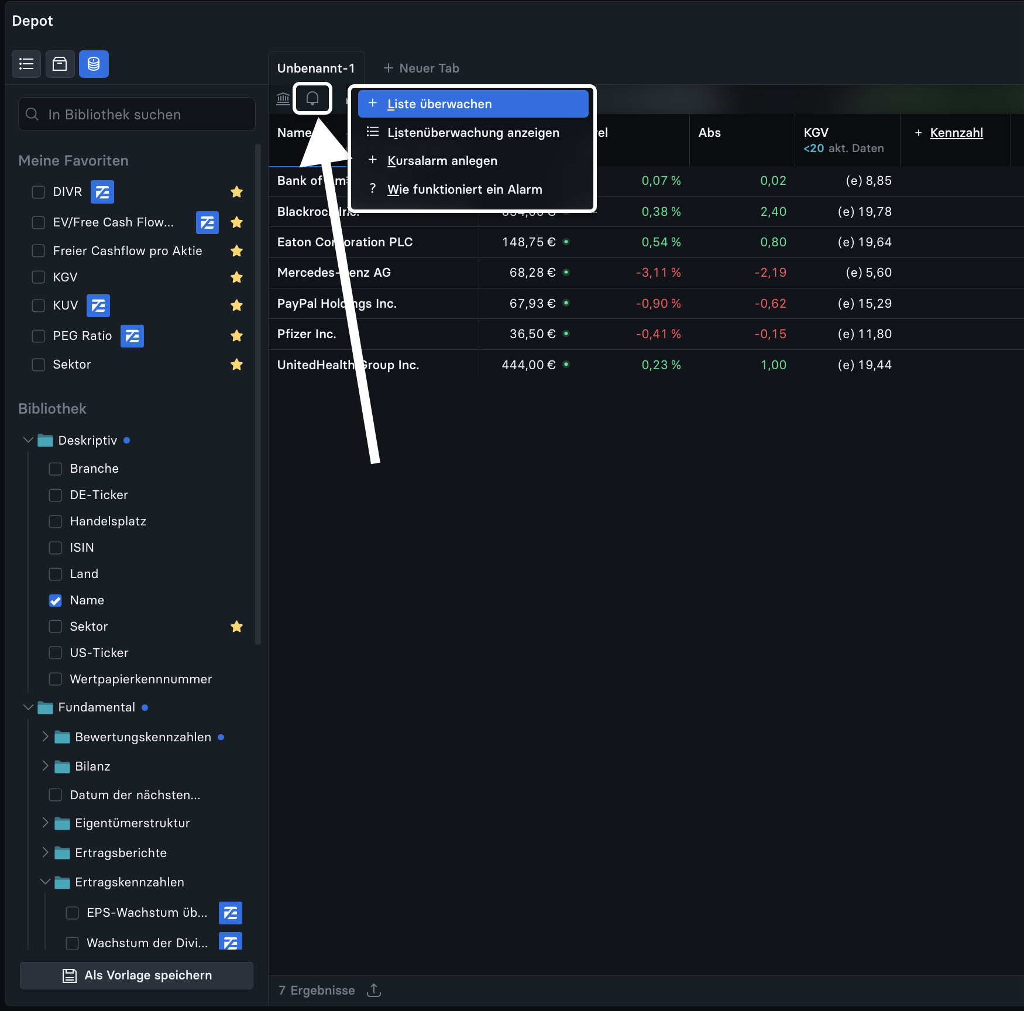The width and height of the screenshot is (1024, 1011).
Task: Click Als Vorlage speichern button
Action: point(136,975)
